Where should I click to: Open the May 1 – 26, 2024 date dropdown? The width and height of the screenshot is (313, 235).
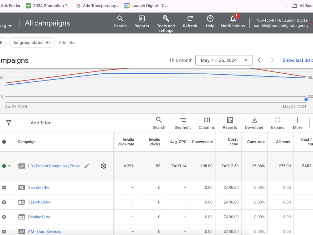224,60
